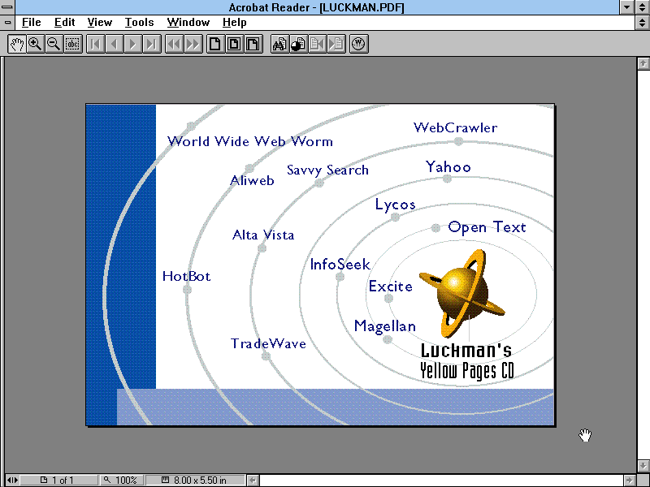This screenshot has height=487, width=650.
Task: Click the Web link globe icon
Action: 358,44
